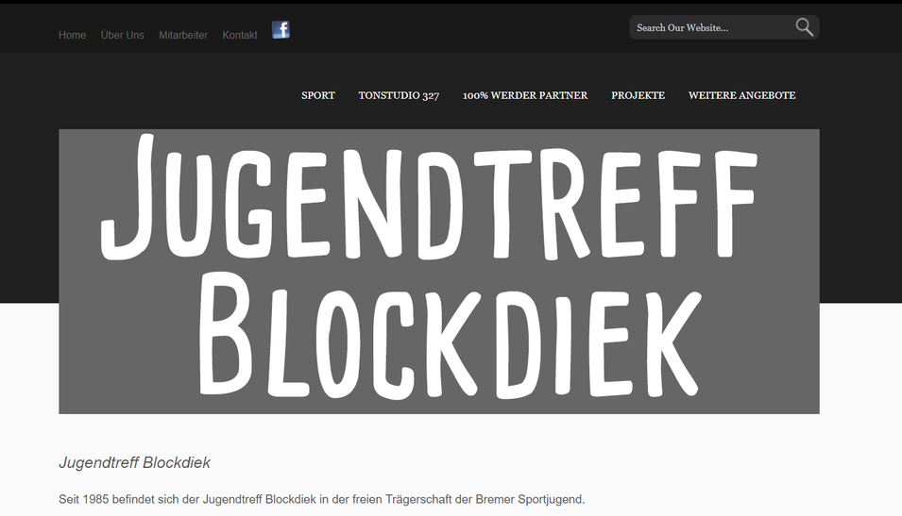The width and height of the screenshot is (902, 516).
Task: Expand the PROJEKTE navigation menu
Action: [x=638, y=95]
